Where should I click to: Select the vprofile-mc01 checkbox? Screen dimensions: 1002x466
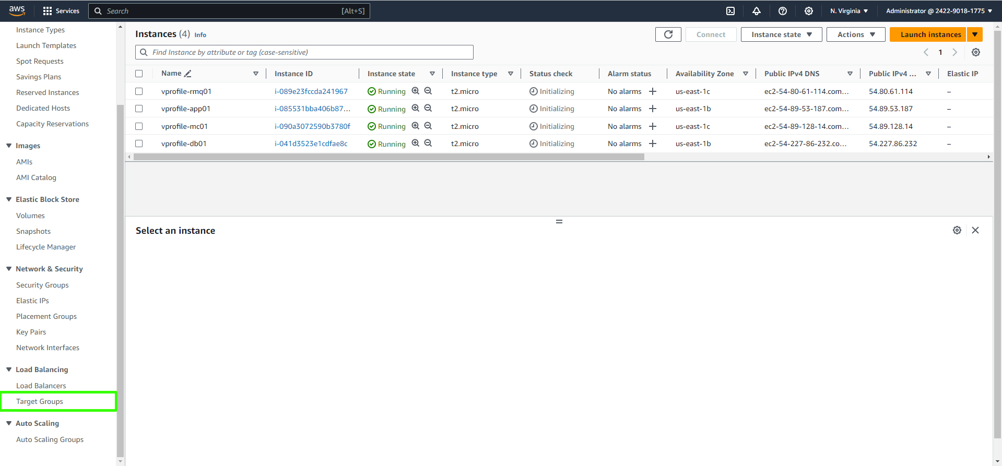(x=139, y=126)
